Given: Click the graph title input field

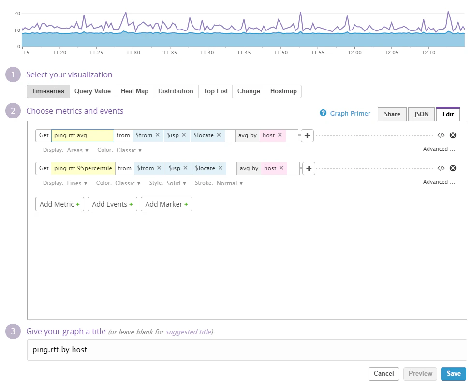Looking at the screenshot, I should tap(247, 350).
